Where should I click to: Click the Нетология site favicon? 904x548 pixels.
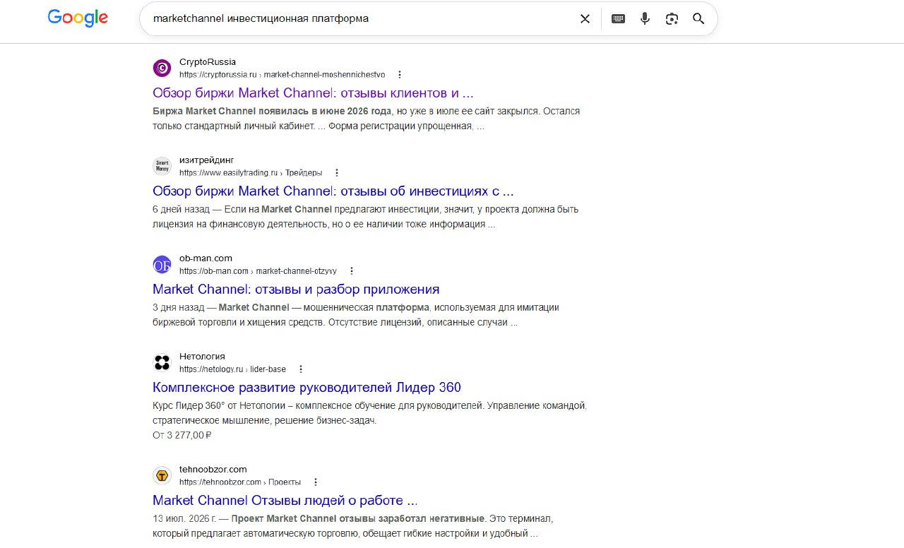[x=162, y=362]
